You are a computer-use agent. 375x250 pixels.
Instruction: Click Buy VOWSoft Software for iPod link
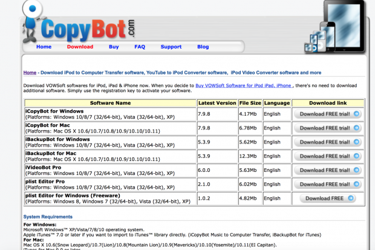(251, 86)
